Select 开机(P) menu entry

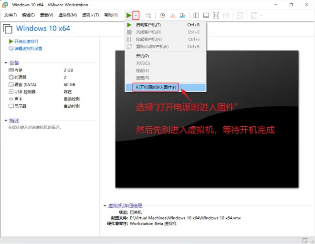tap(166, 56)
